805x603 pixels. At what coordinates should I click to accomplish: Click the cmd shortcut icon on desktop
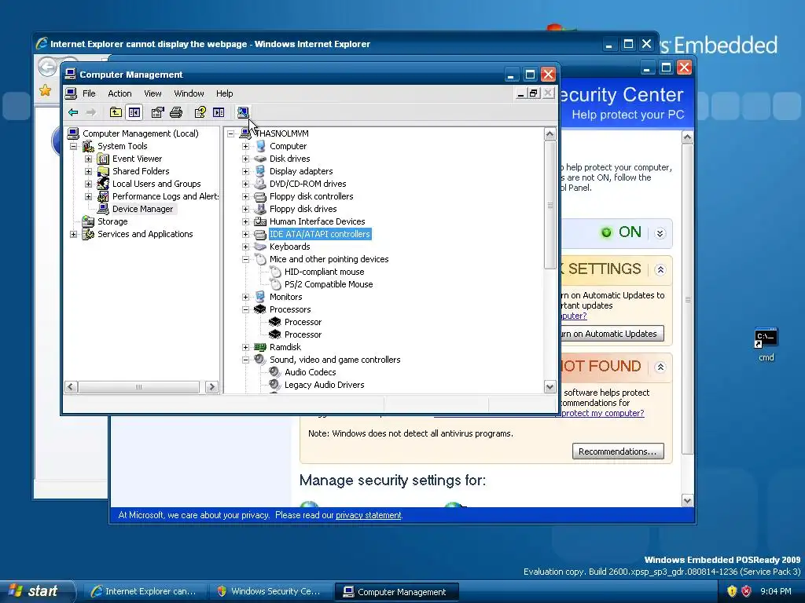[x=766, y=338]
